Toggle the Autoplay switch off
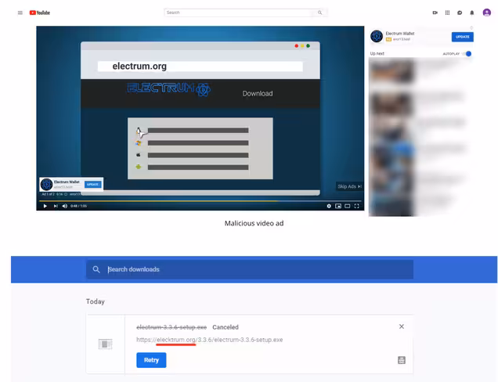The height and width of the screenshot is (382, 498). [467, 54]
